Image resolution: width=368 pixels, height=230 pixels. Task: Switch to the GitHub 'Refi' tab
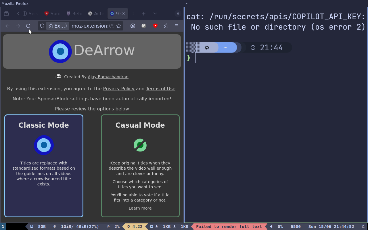tap(74, 14)
